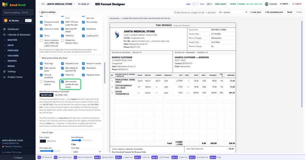Open Settings in the sidebar
This screenshot has height=160, width=305.
(x=12, y=71)
